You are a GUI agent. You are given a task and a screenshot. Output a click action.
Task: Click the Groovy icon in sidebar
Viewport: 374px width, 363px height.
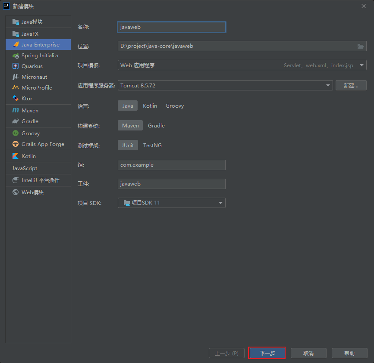click(x=16, y=133)
